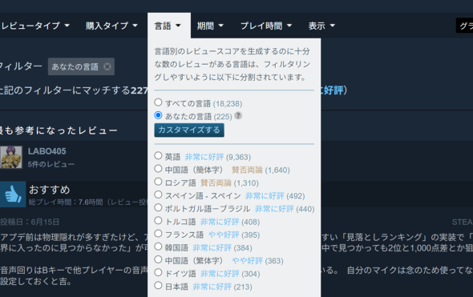This screenshot has height=297, width=473.
Task: Choose スペイン語 - スペイン radio button
Action: point(158,195)
